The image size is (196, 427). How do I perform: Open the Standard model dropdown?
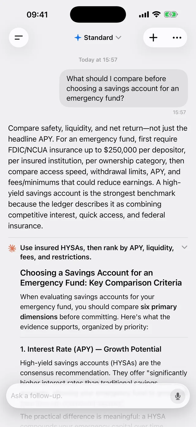pyautogui.click(x=98, y=38)
